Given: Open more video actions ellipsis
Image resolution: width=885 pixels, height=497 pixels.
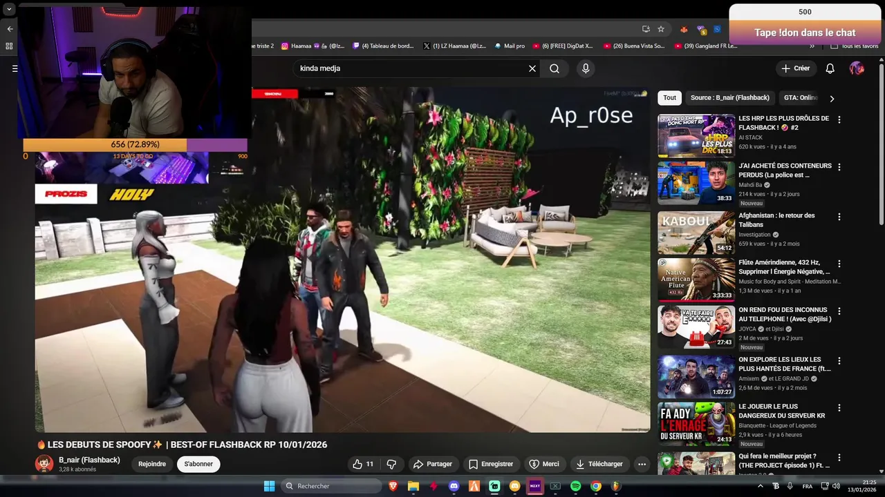Looking at the screenshot, I should click(x=642, y=465).
